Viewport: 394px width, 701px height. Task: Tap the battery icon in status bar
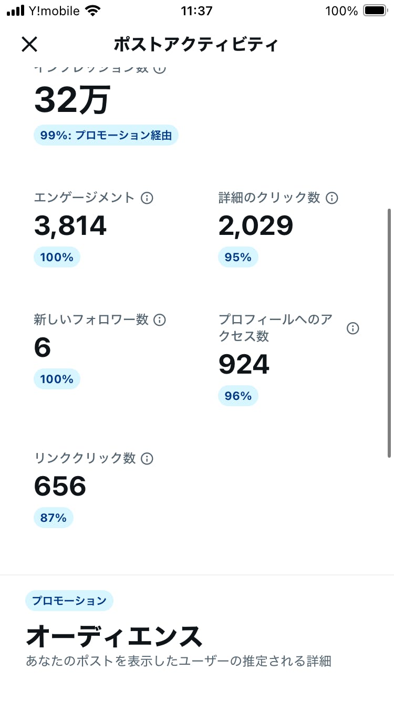click(375, 11)
